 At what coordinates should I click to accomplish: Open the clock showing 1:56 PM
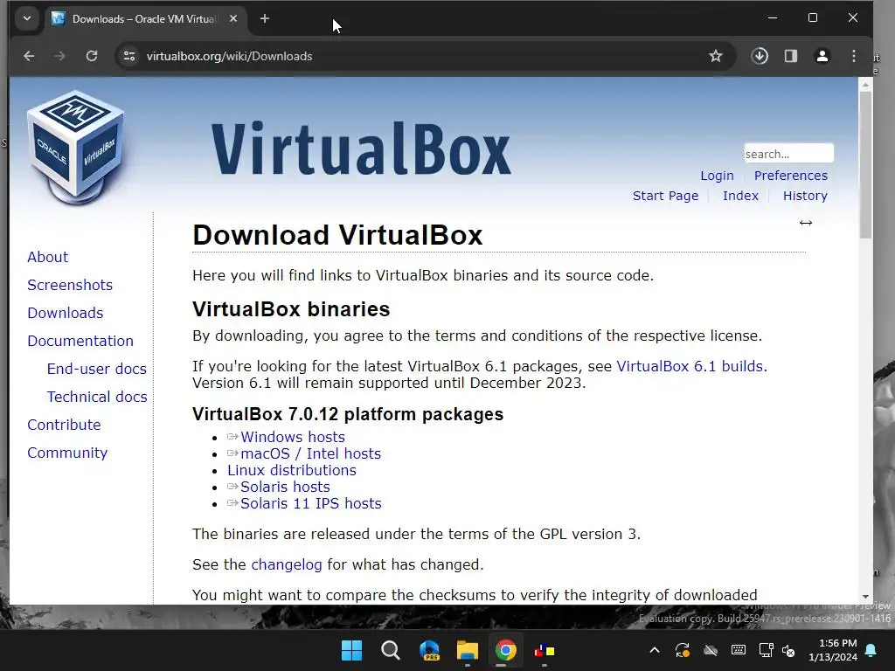pyautogui.click(x=833, y=650)
